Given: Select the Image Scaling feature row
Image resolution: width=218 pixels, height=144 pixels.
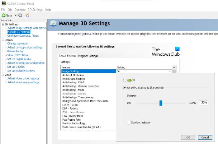Looking at the screenshot, I should pyautogui.click(x=88, y=71).
